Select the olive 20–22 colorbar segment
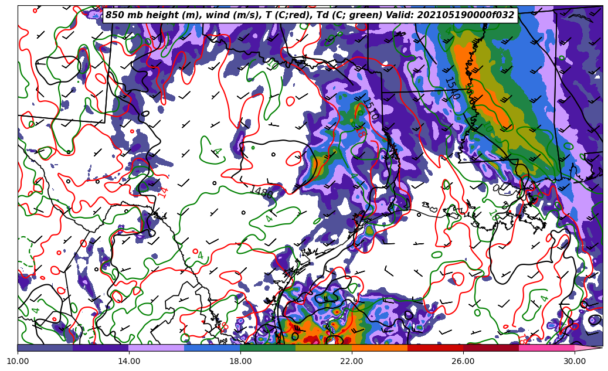 (324, 348)
